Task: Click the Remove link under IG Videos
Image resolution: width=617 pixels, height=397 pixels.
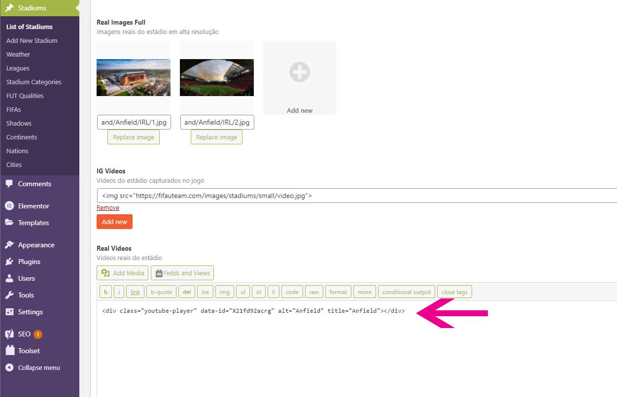Action: click(x=108, y=208)
